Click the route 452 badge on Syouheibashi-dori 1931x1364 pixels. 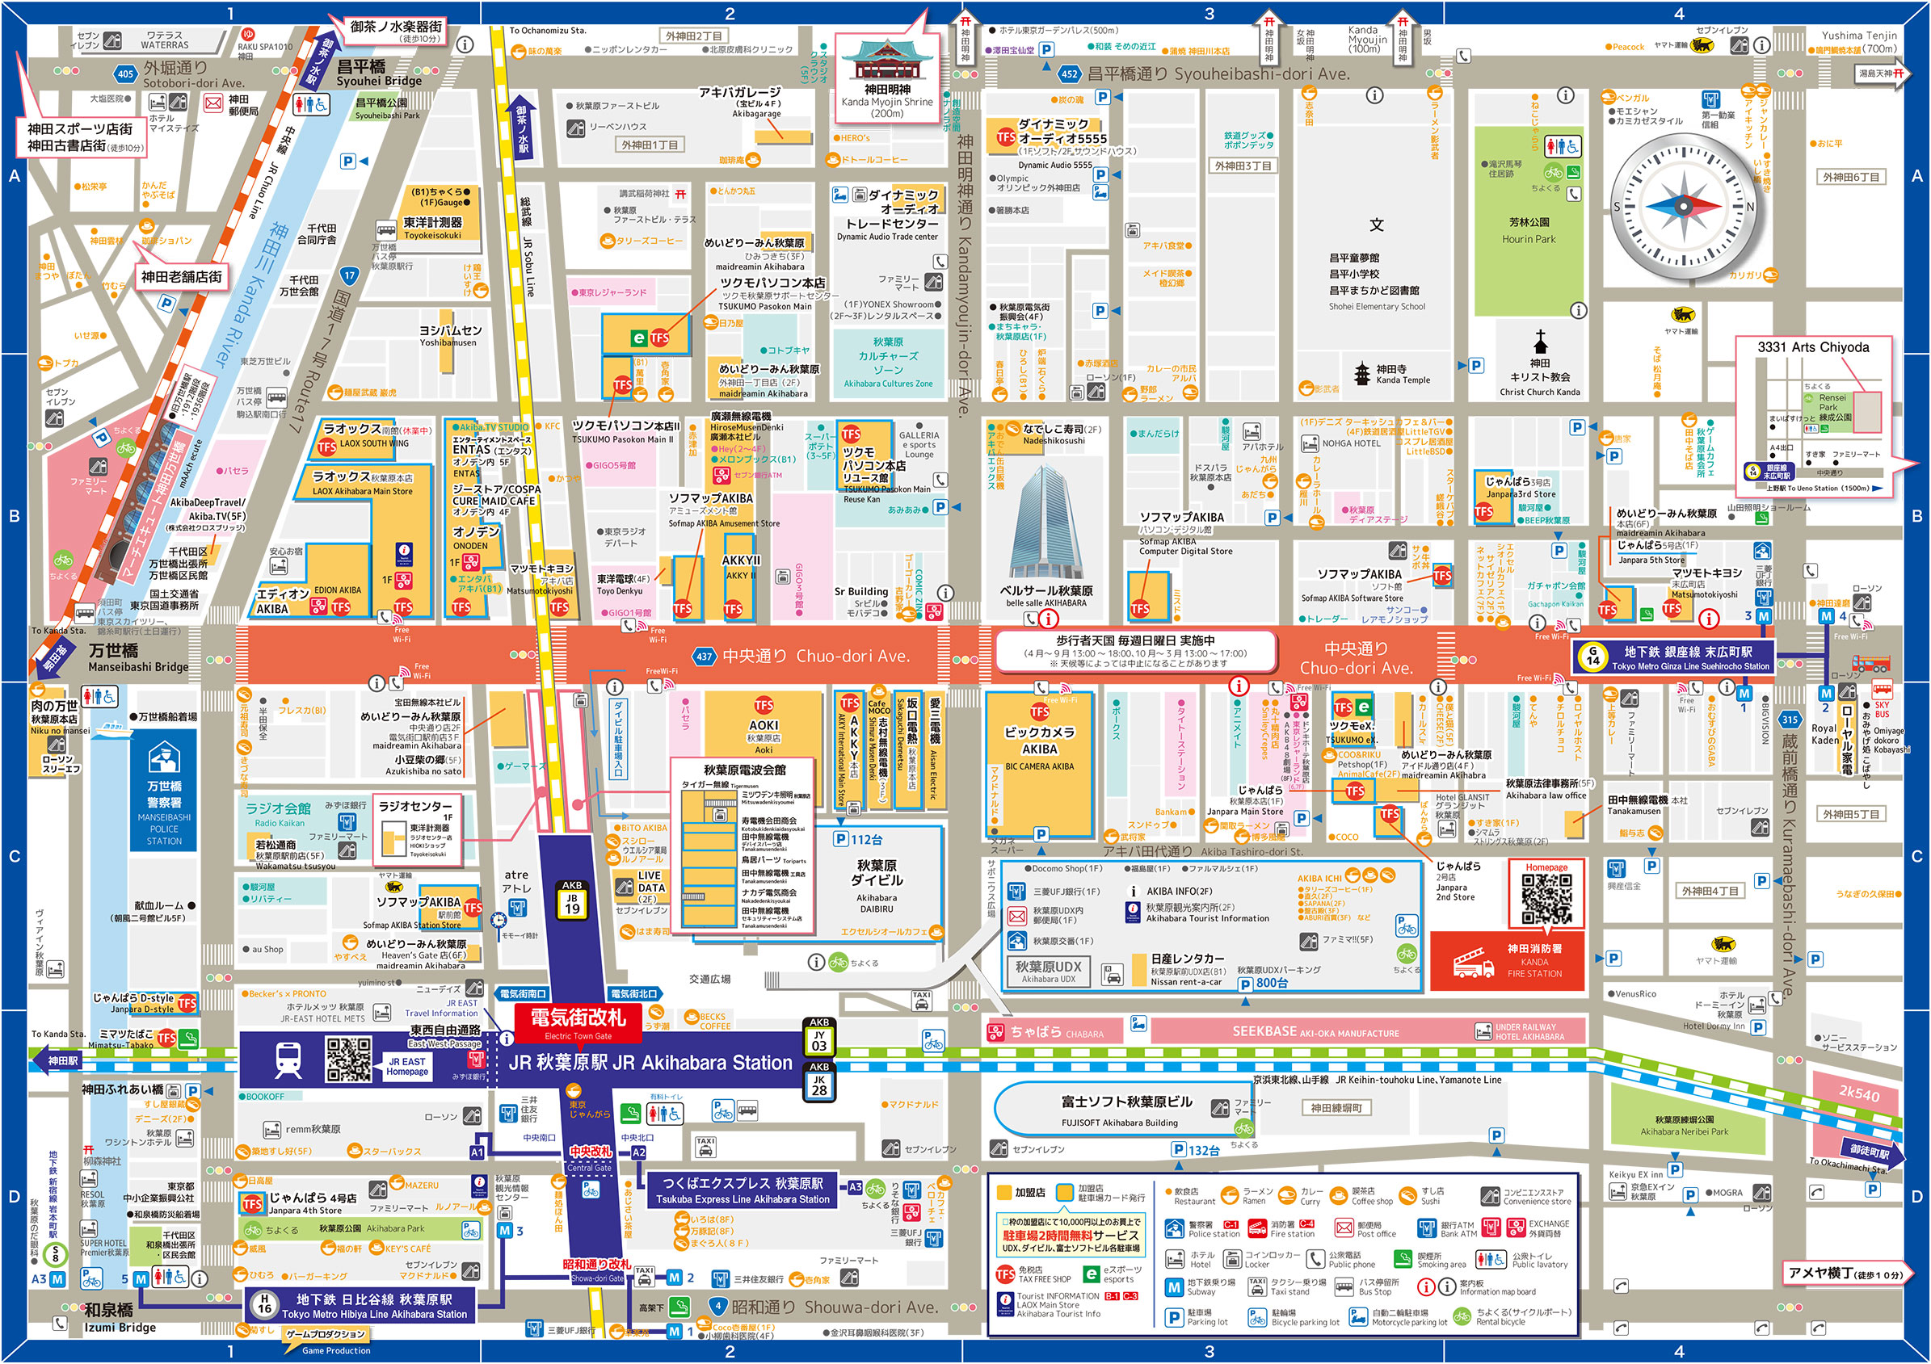tap(1069, 74)
